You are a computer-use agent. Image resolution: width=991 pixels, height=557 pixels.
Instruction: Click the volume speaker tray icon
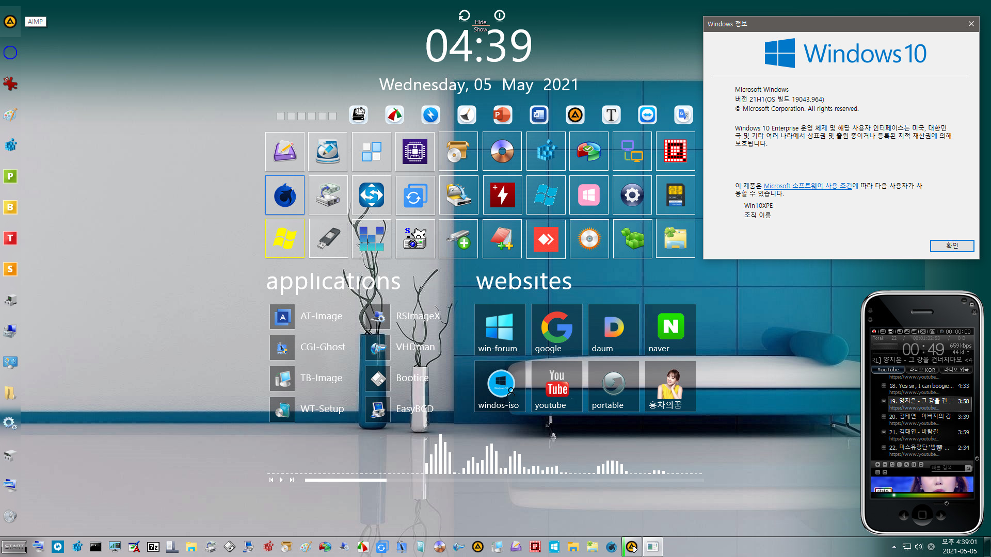(919, 547)
